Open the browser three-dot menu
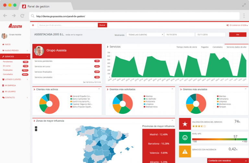The image size is (249, 163). tap(243, 16)
